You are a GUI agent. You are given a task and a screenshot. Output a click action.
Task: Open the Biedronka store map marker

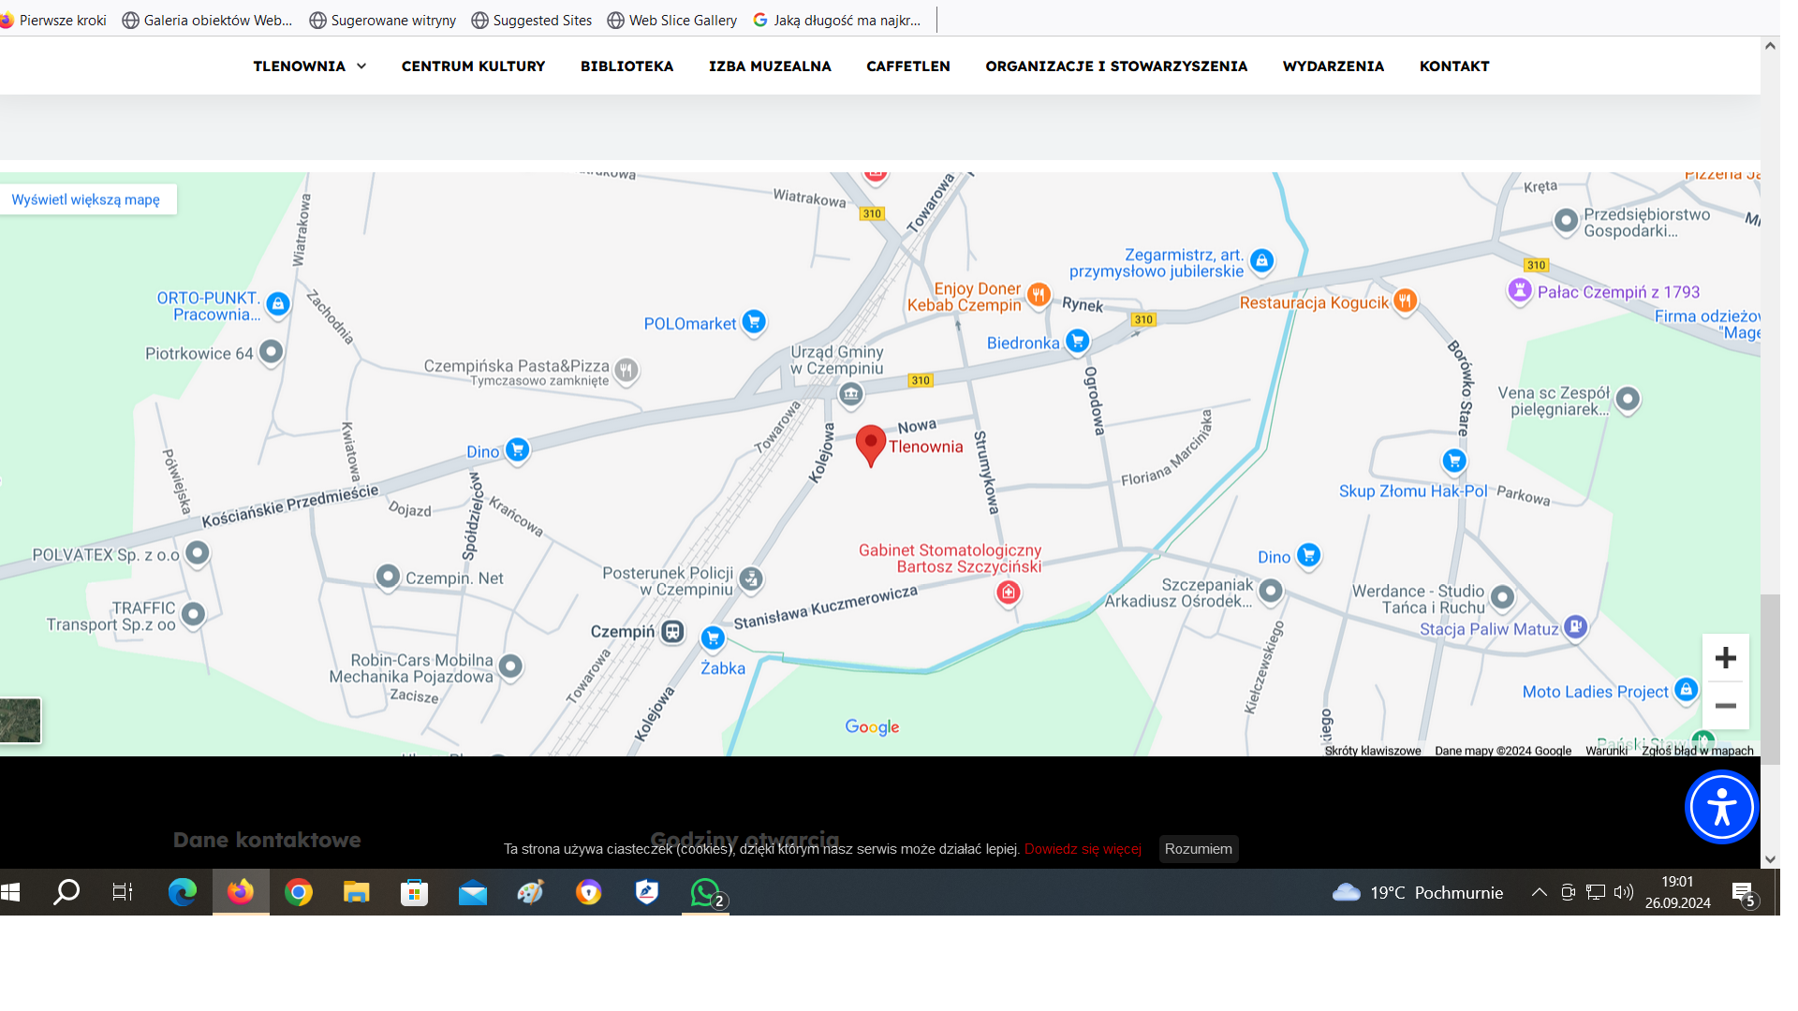(x=1077, y=341)
